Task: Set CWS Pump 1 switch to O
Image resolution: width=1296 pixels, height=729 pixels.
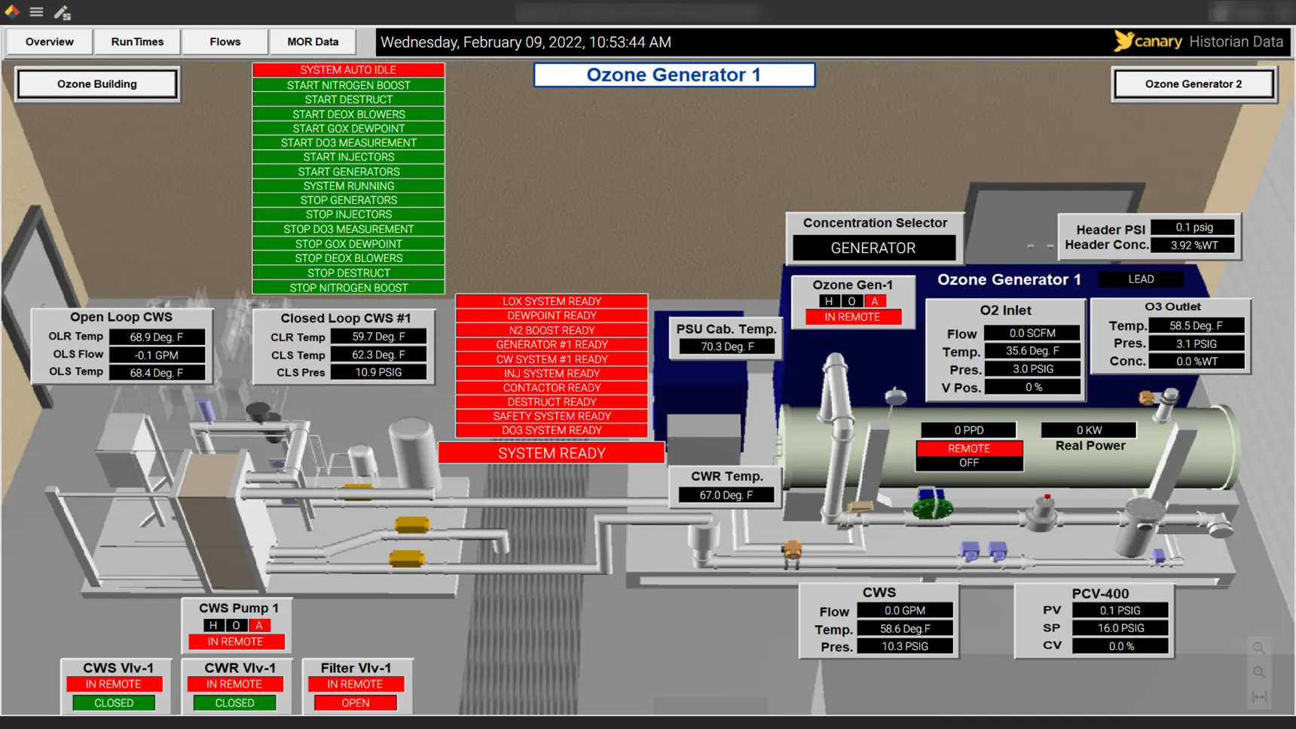Action: point(236,625)
